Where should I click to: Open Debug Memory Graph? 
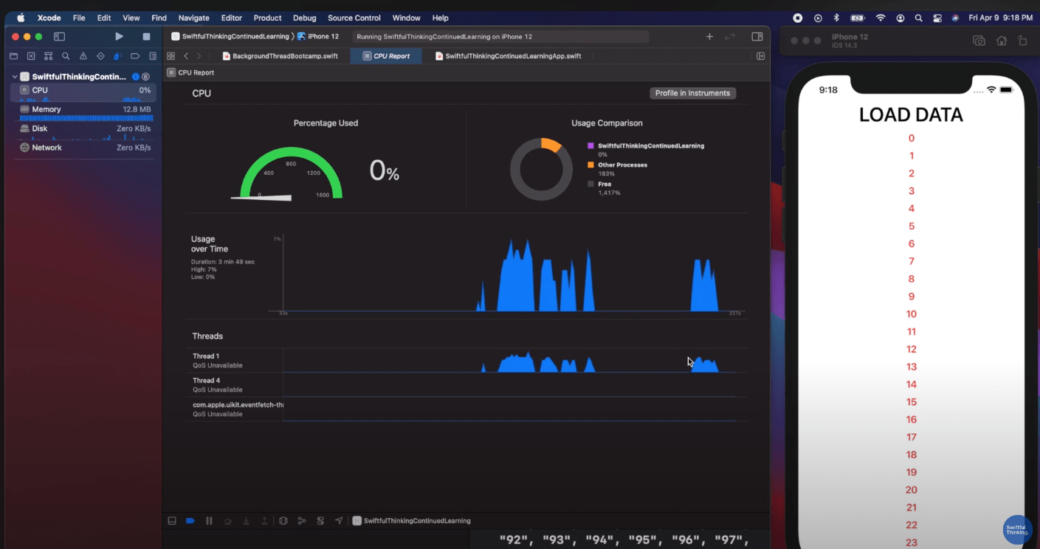point(302,520)
